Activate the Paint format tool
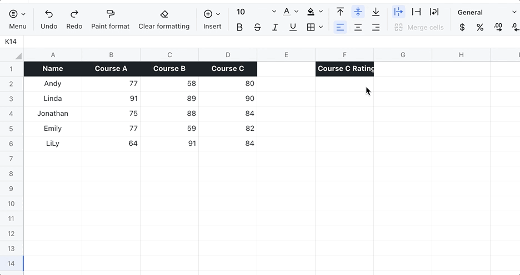Viewport: 520px width, 275px height. pos(110,19)
